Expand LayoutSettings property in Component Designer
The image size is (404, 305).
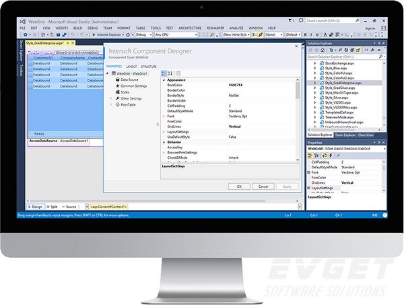tap(164, 132)
